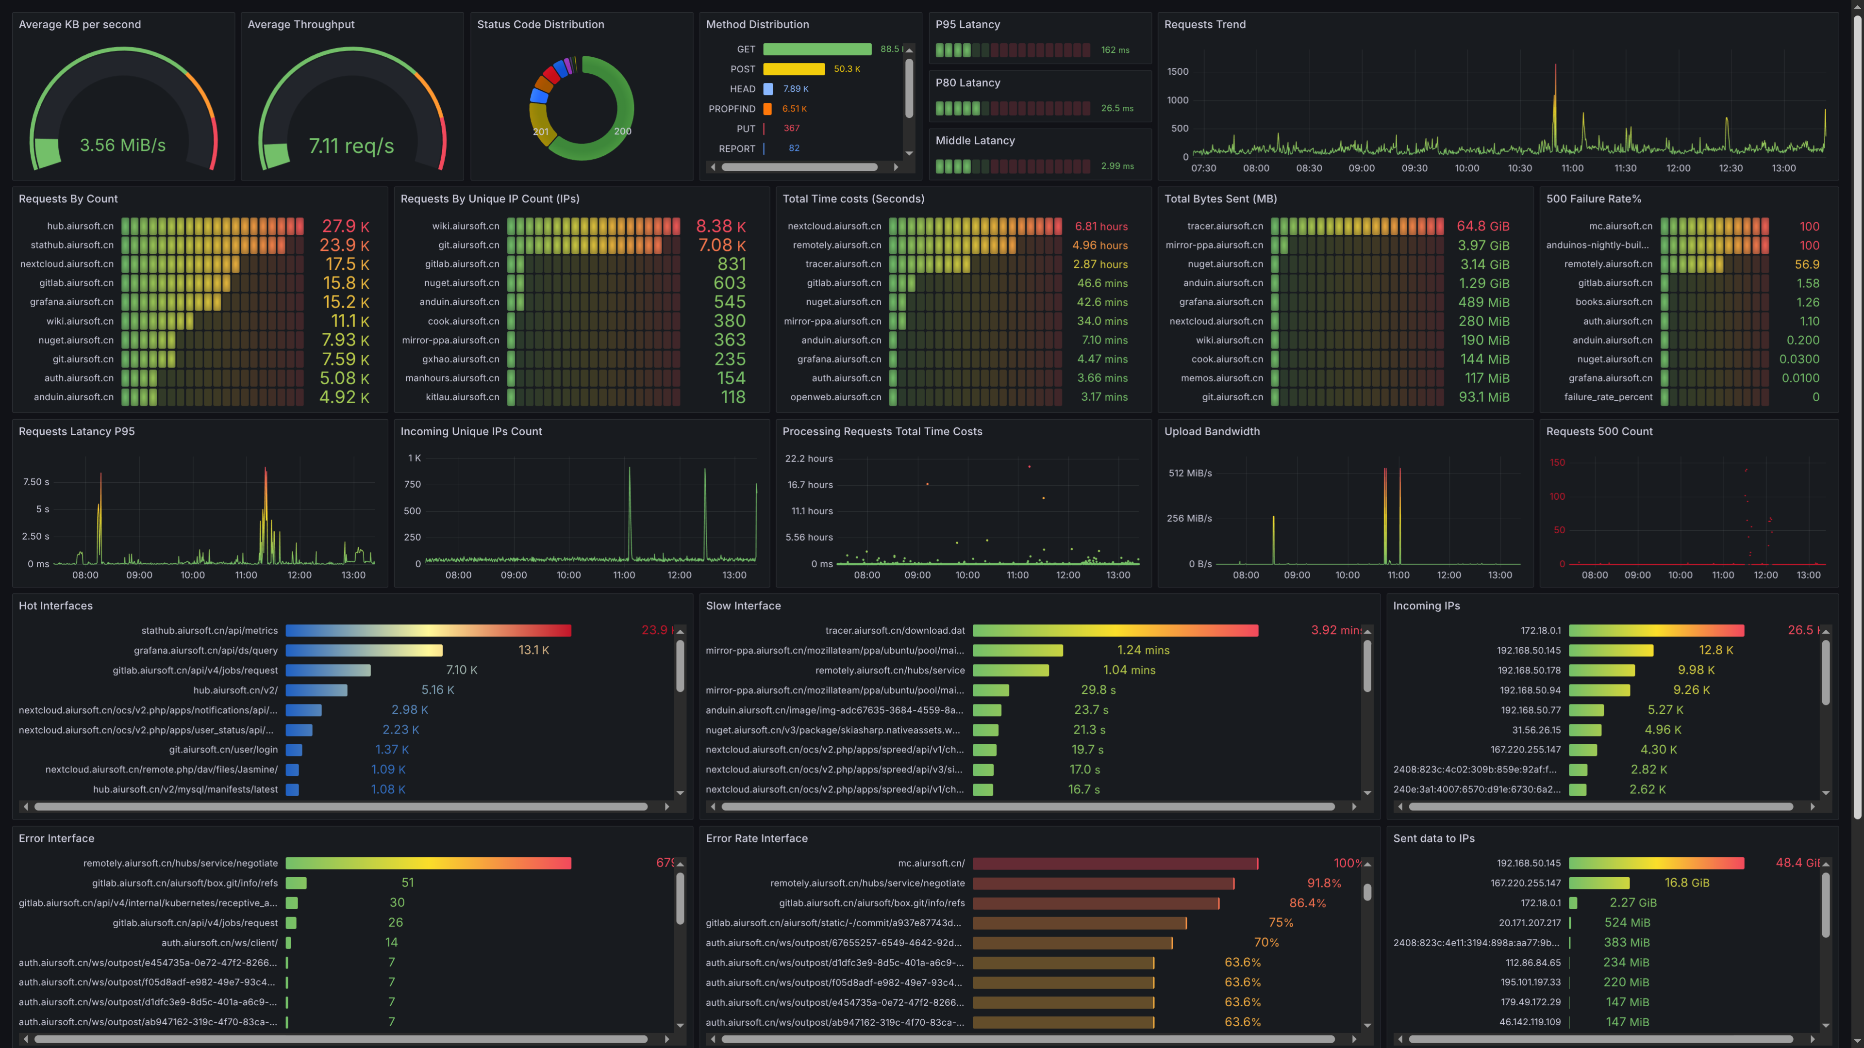The width and height of the screenshot is (1864, 1048).
Task: Click Method Distribution scroll-up arrow
Action: pyautogui.click(x=909, y=50)
